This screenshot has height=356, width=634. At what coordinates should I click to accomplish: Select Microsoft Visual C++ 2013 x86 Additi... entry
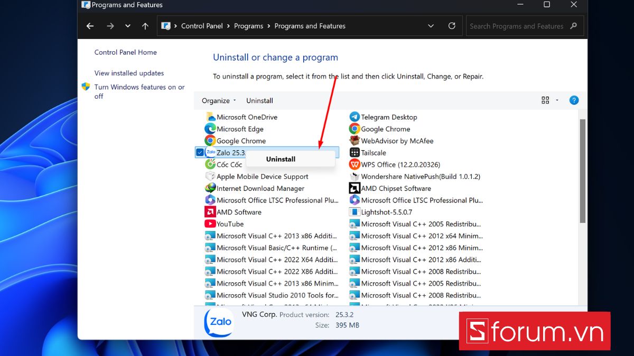[272, 236]
